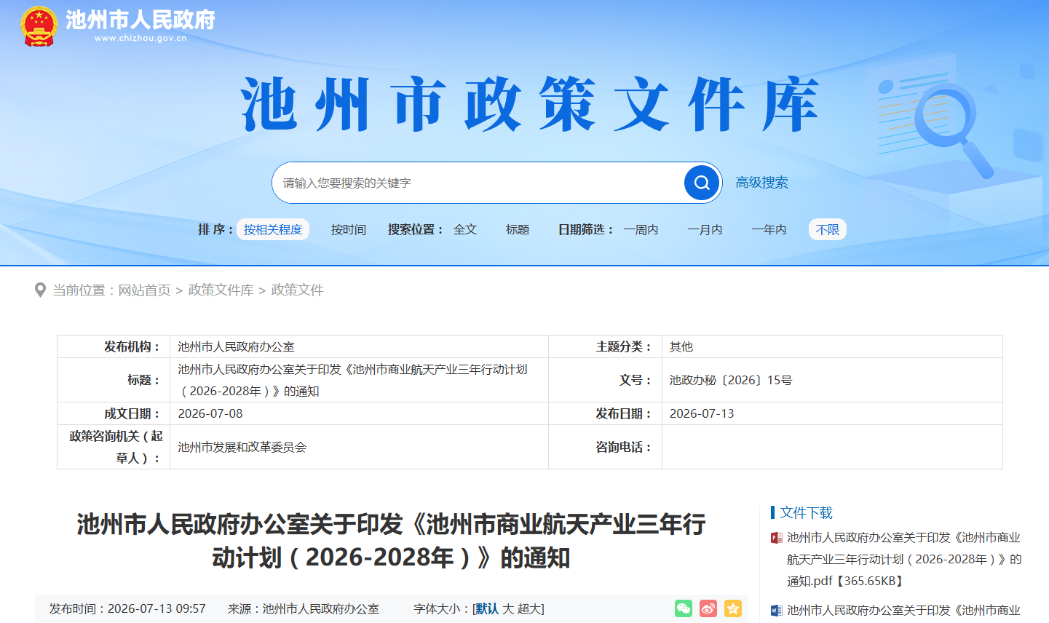Set search position to 全文
This screenshot has height=623, width=1049.
coord(465,230)
